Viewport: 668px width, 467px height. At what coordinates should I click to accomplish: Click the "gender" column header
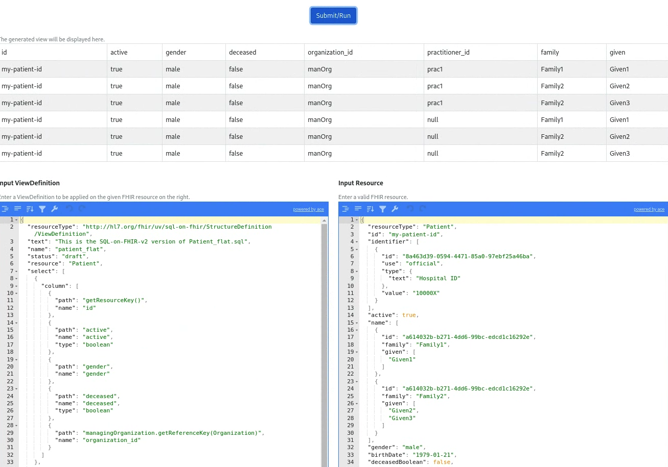(x=194, y=52)
